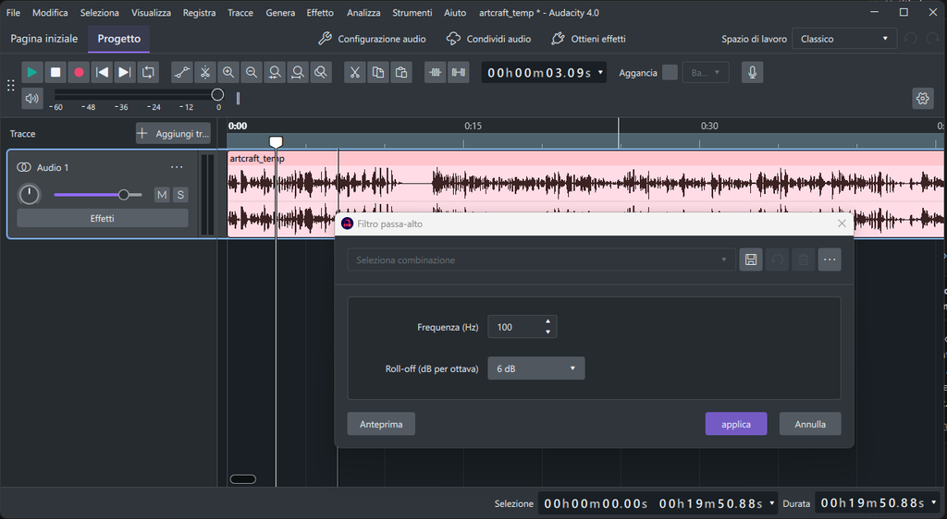
Task: Stop playback with the Stop button
Action: coord(55,72)
